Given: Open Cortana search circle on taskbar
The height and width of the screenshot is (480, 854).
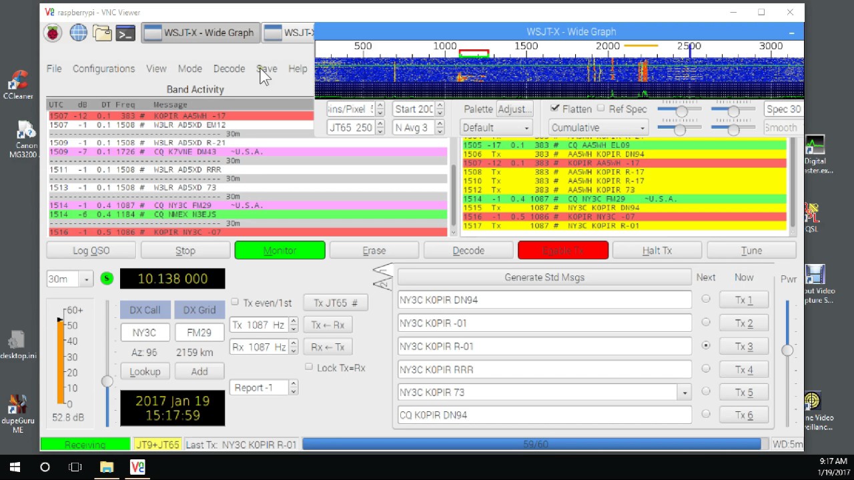Looking at the screenshot, I should [x=45, y=467].
